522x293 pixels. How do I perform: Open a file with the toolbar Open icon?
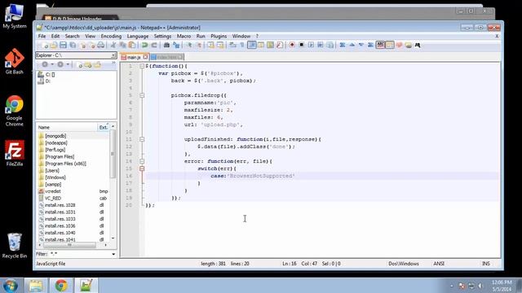click(54, 46)
